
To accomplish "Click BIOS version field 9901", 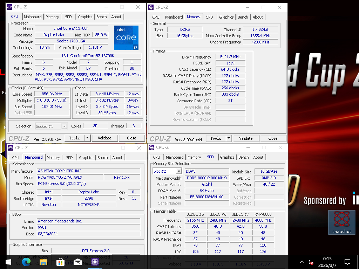I will pyautogui.click(x=88, y=227).
